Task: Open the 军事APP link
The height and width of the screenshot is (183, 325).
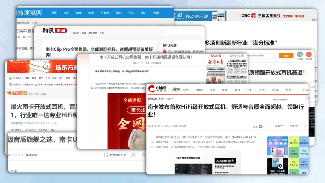Action: coord(280,126)
